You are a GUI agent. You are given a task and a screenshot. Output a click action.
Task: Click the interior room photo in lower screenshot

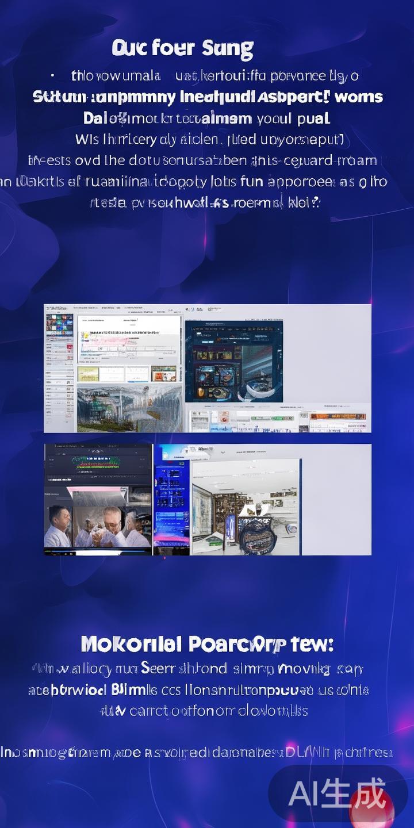246,506
